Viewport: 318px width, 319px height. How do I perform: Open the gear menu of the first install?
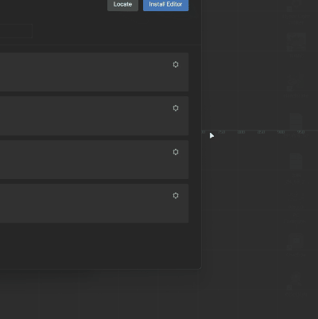176,64
